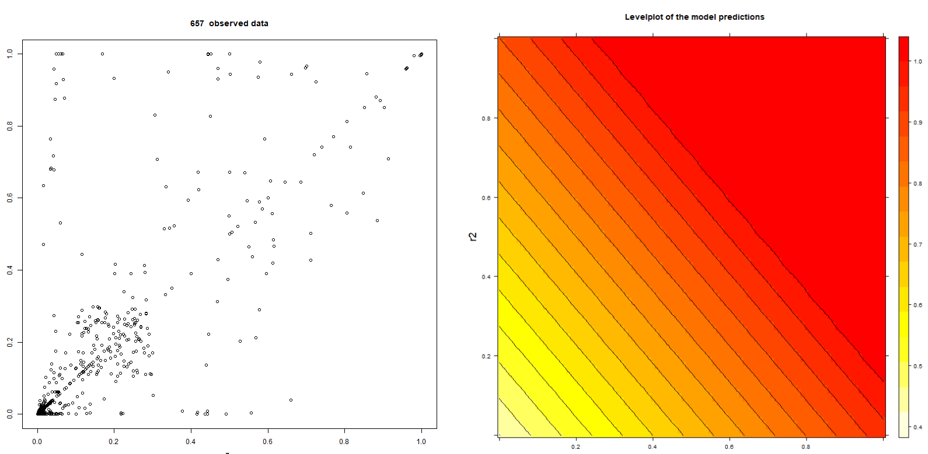Click x-axis tick label 0.2 on observed data plot
This screenshot has height=454, width=928.
(114, 441)
